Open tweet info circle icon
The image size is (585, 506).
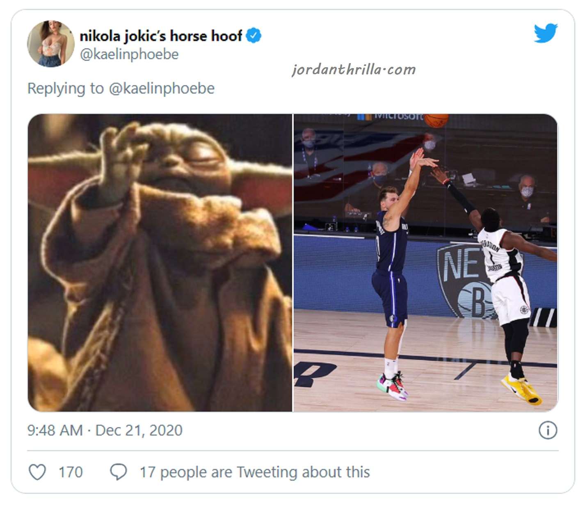548,430
